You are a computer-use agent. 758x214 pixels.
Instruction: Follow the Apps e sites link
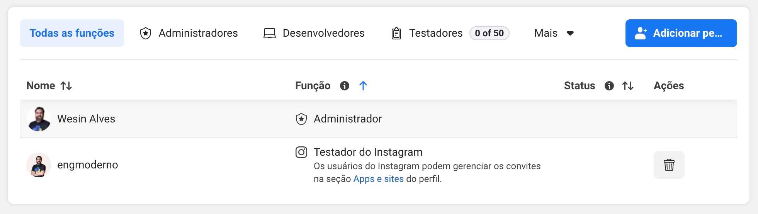(x=378, y=179)
